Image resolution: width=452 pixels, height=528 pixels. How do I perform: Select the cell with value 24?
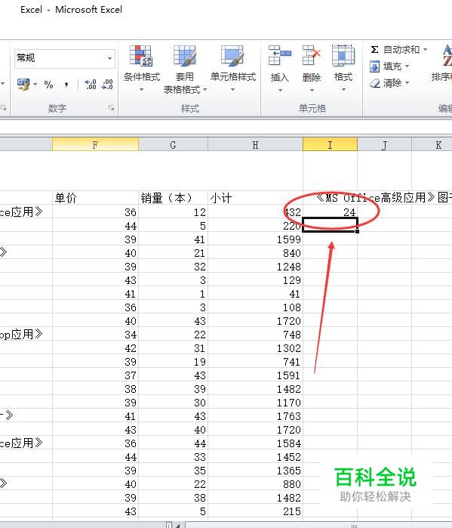(330, 212)
